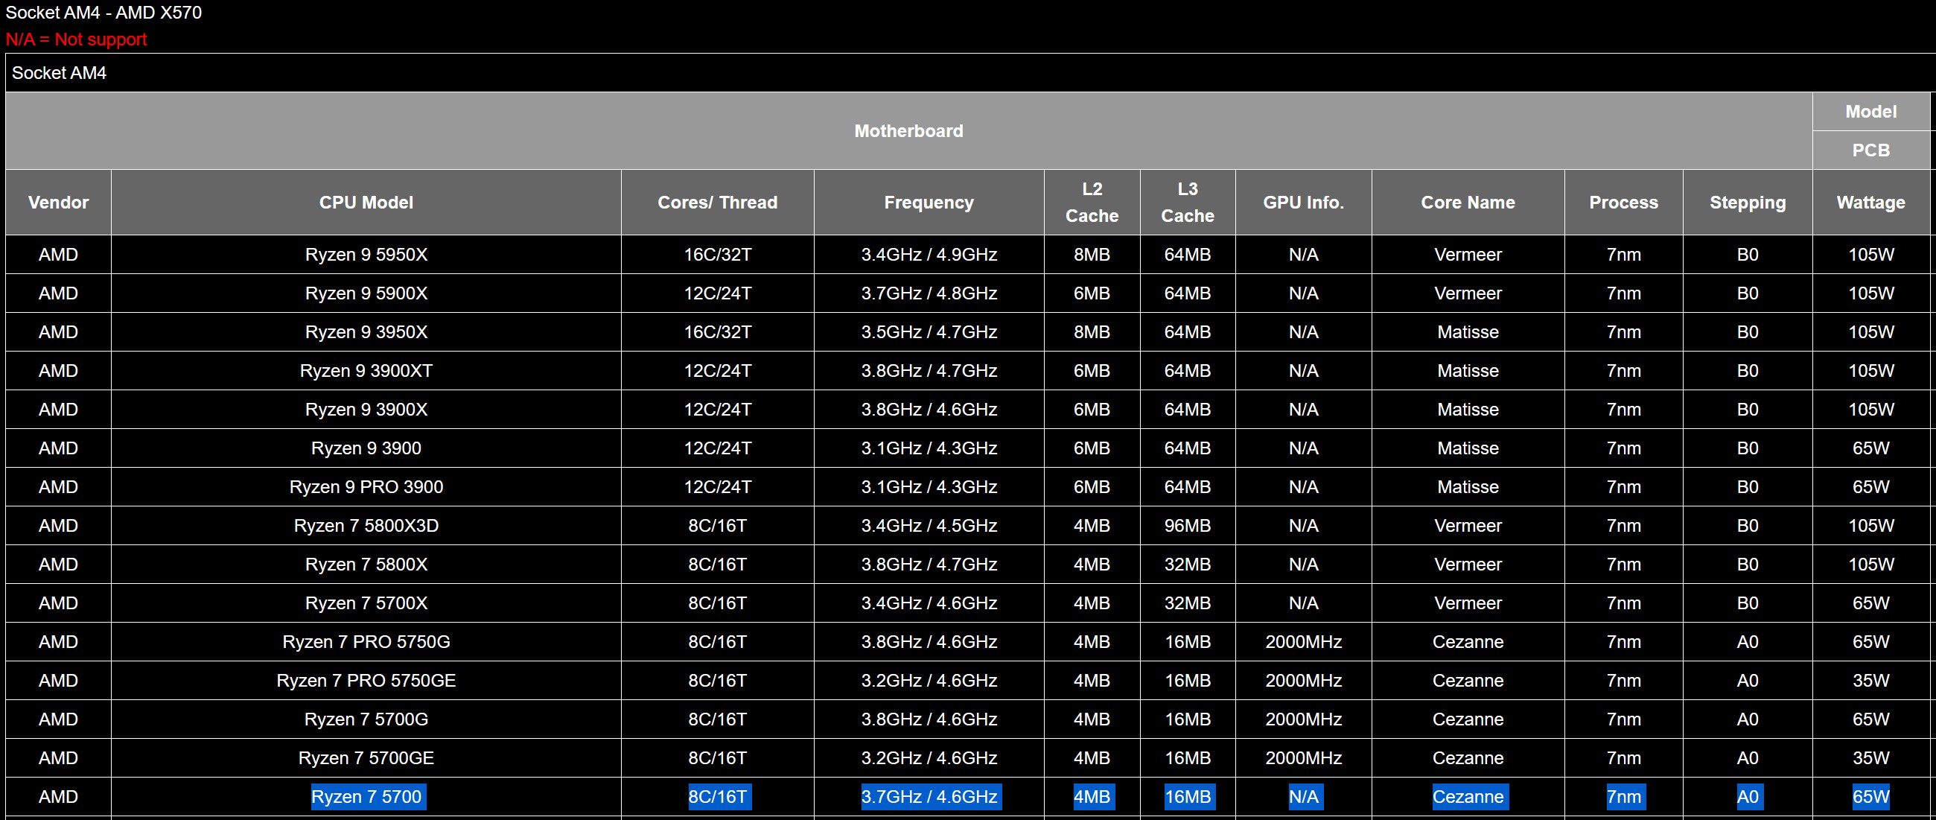
Task: Click the highlighted 4MB L2 cache cell
Action: pos(1094,797)
